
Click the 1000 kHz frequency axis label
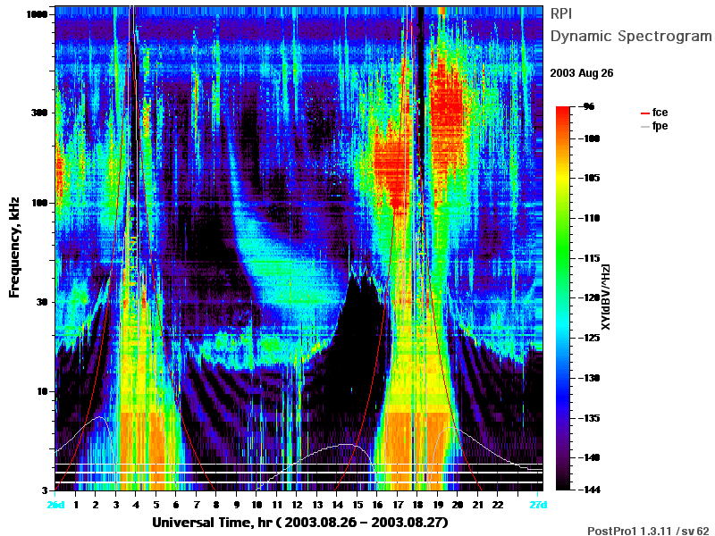coord(37,14)
